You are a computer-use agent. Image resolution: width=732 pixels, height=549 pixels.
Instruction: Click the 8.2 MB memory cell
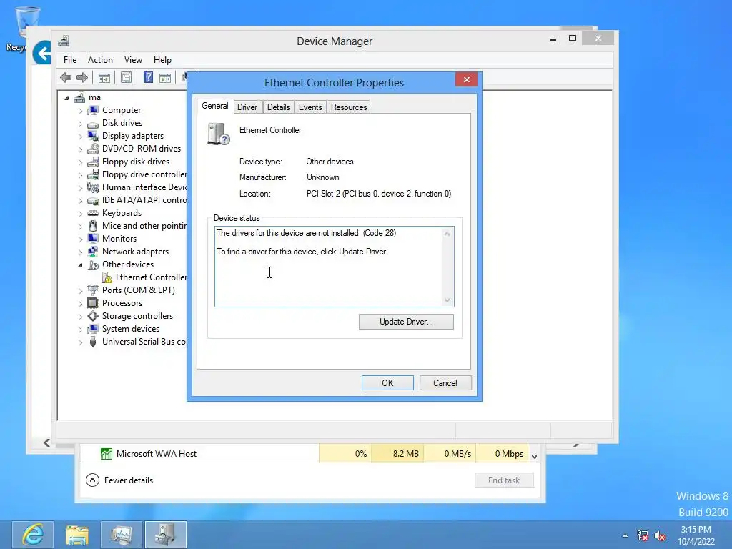[x=397, y=454]
